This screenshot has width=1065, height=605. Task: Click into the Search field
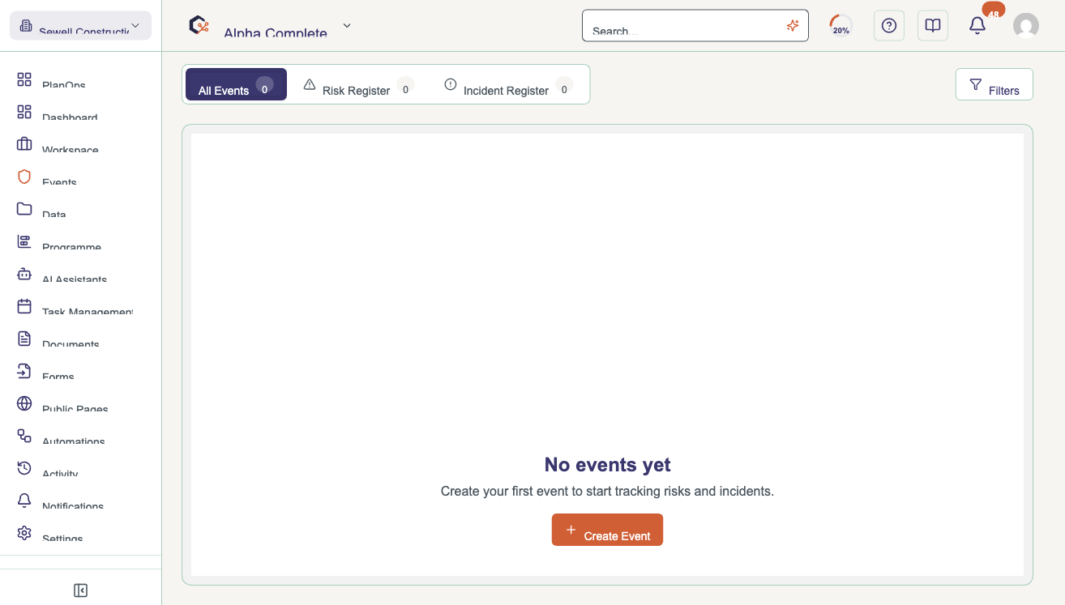[695, 26]
